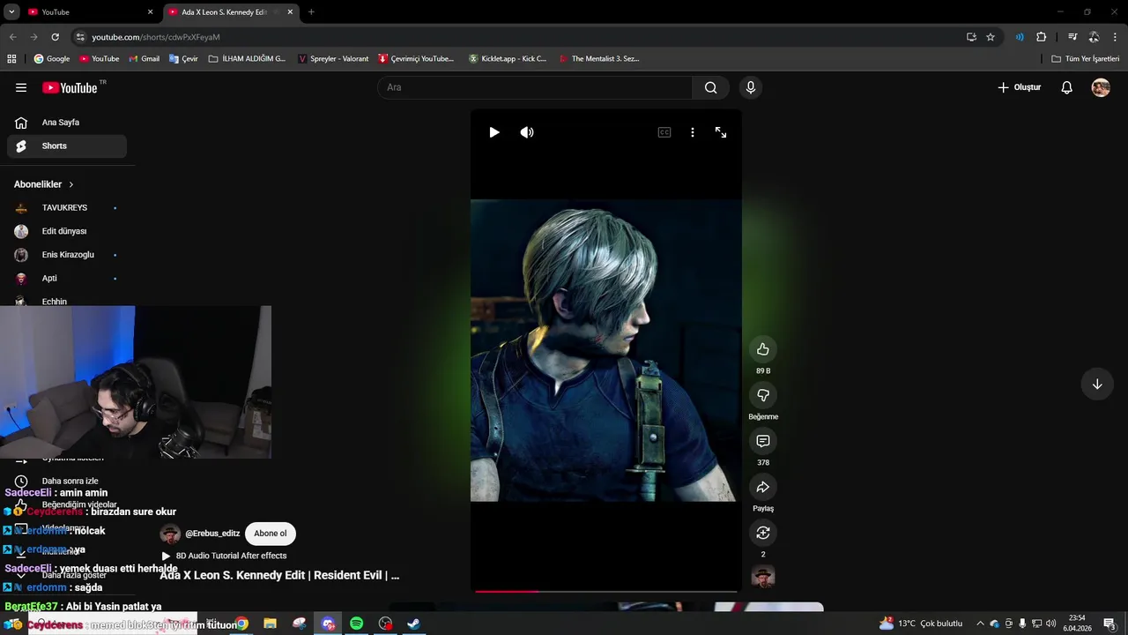Select Ana Sayfa in the sidebar
Image resolution: width=1128 pixels, height=635 pixels.
pos(67,123)
